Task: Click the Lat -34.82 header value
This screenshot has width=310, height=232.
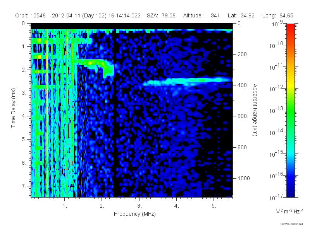Action: point(241,15)
